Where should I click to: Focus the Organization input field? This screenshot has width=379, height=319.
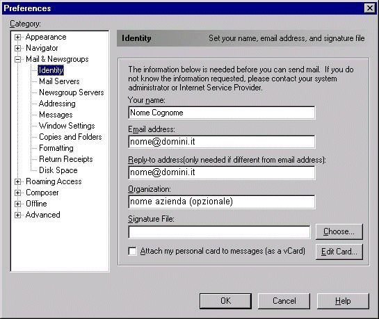coord(222,202)
